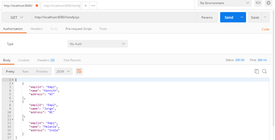
Task: Click line number 17 in gutter
Action: [x=9, y=138]
